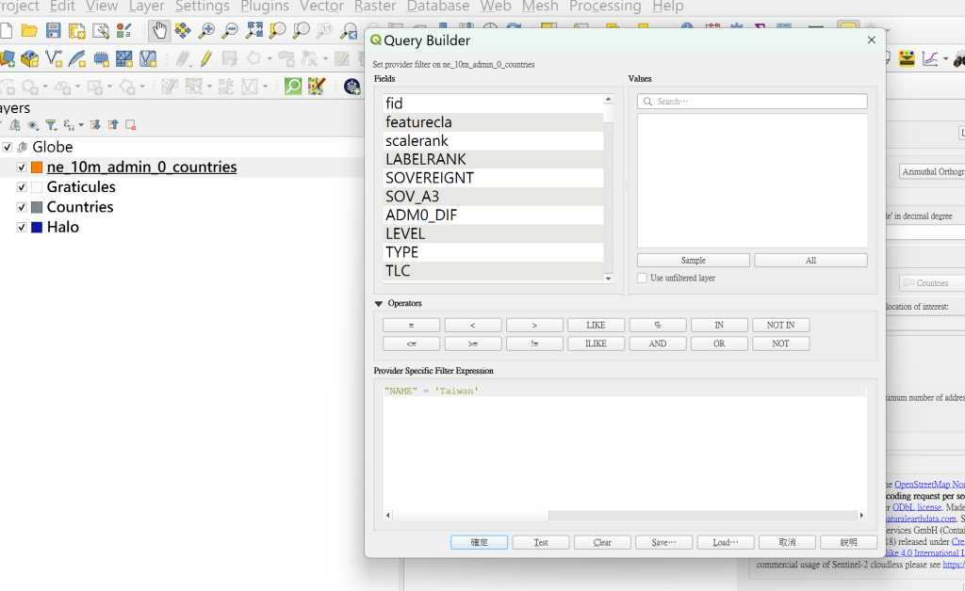
Task: Toggle editing with yellow pencil icon
Action: pos(205,58)
